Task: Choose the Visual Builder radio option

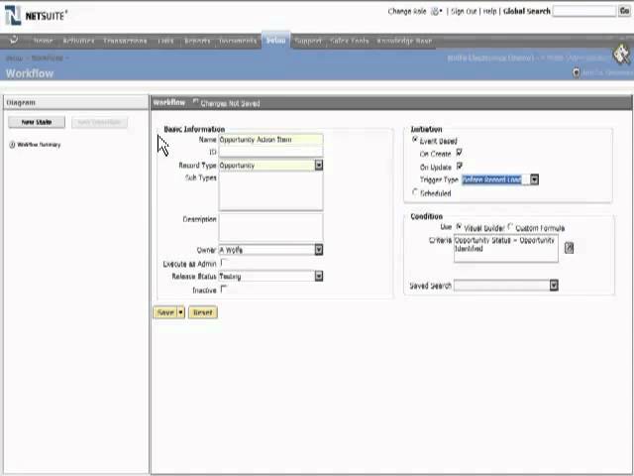Action: click(459, 227)
